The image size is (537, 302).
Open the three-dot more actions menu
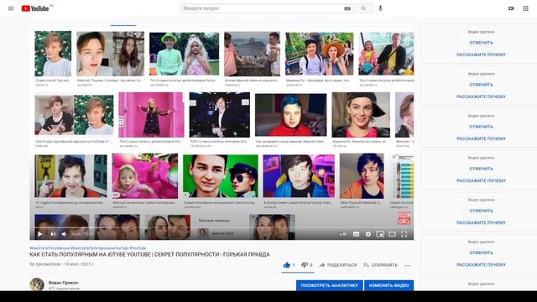coord(408,265)
